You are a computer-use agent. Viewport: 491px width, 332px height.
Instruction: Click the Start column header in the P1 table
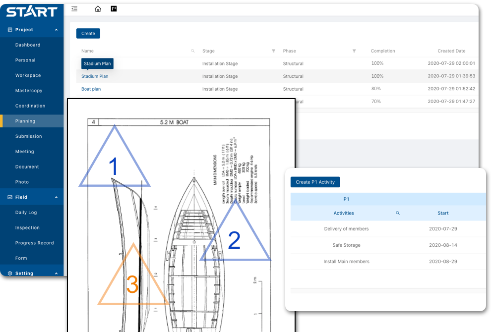pos(443,213)
